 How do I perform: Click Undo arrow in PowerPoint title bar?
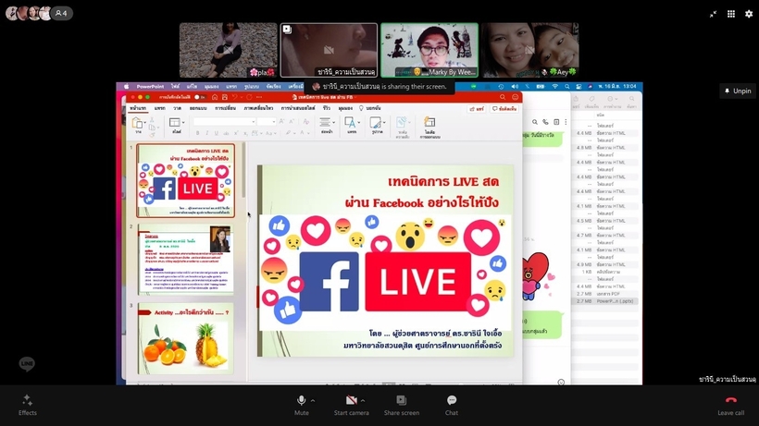click(x=235, y=97)
